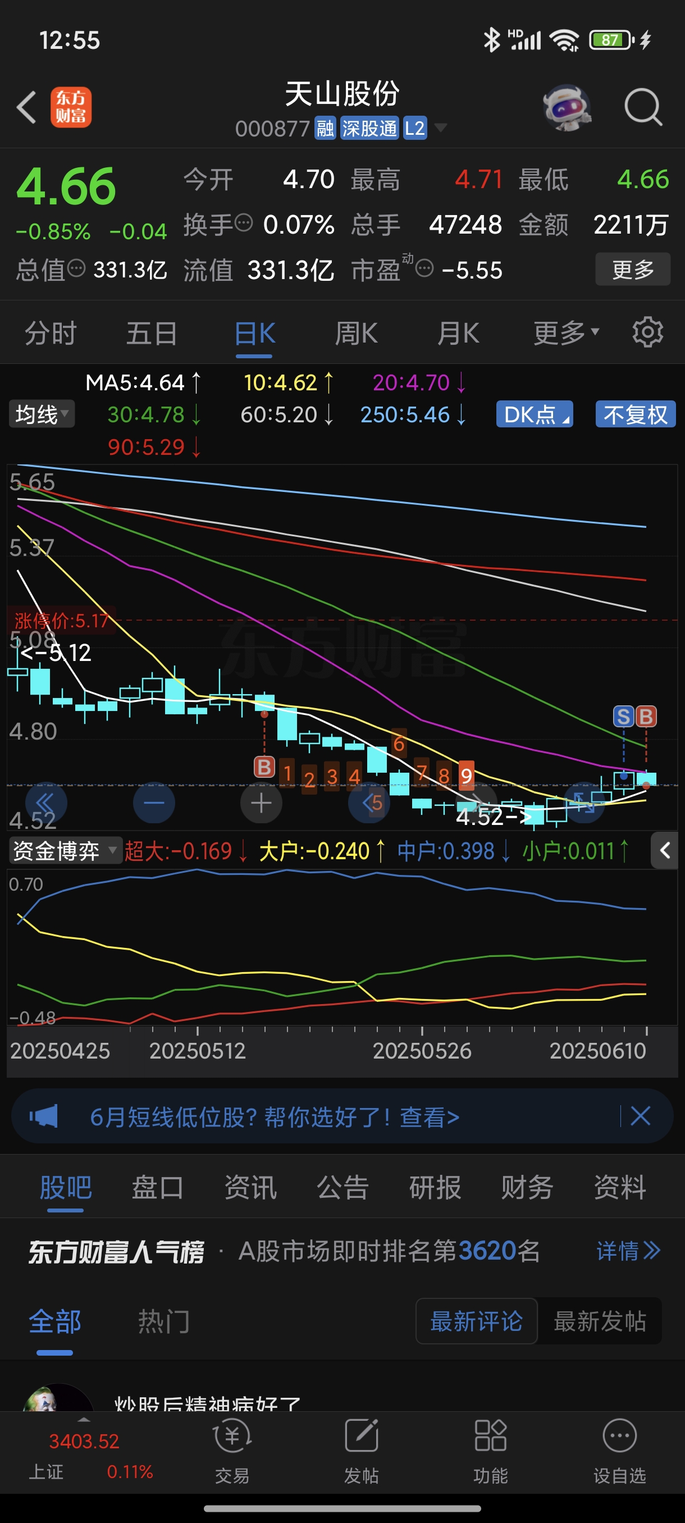The height and width of the screenshot is (1523, 685).
Task: Open the 资讯 tab
Action: coord(250,1187)
